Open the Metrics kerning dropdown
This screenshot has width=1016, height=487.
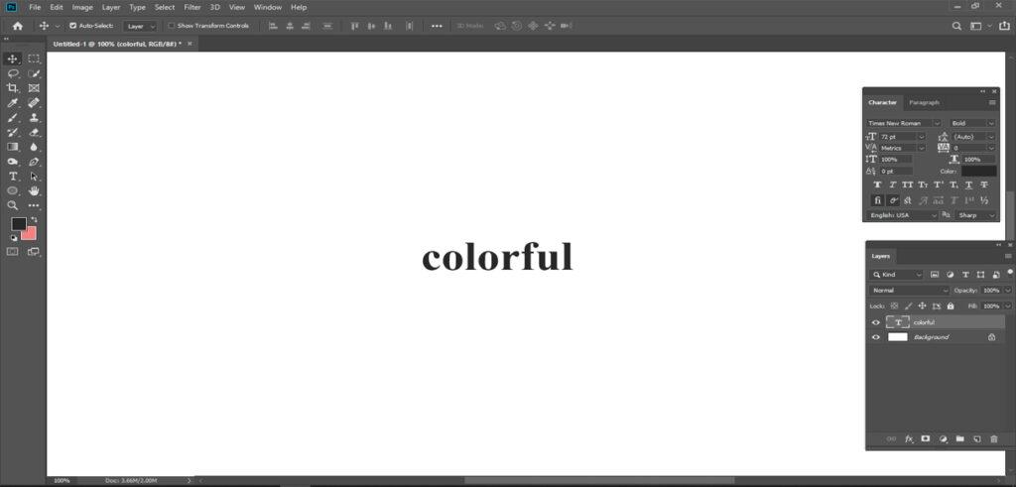[902, 149]
